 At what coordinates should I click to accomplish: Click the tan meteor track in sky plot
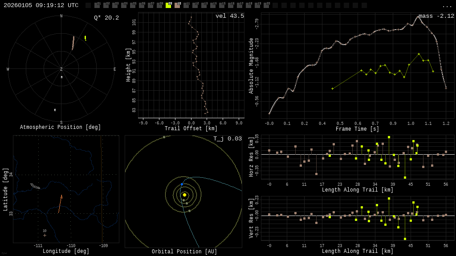tap(73, 43)
